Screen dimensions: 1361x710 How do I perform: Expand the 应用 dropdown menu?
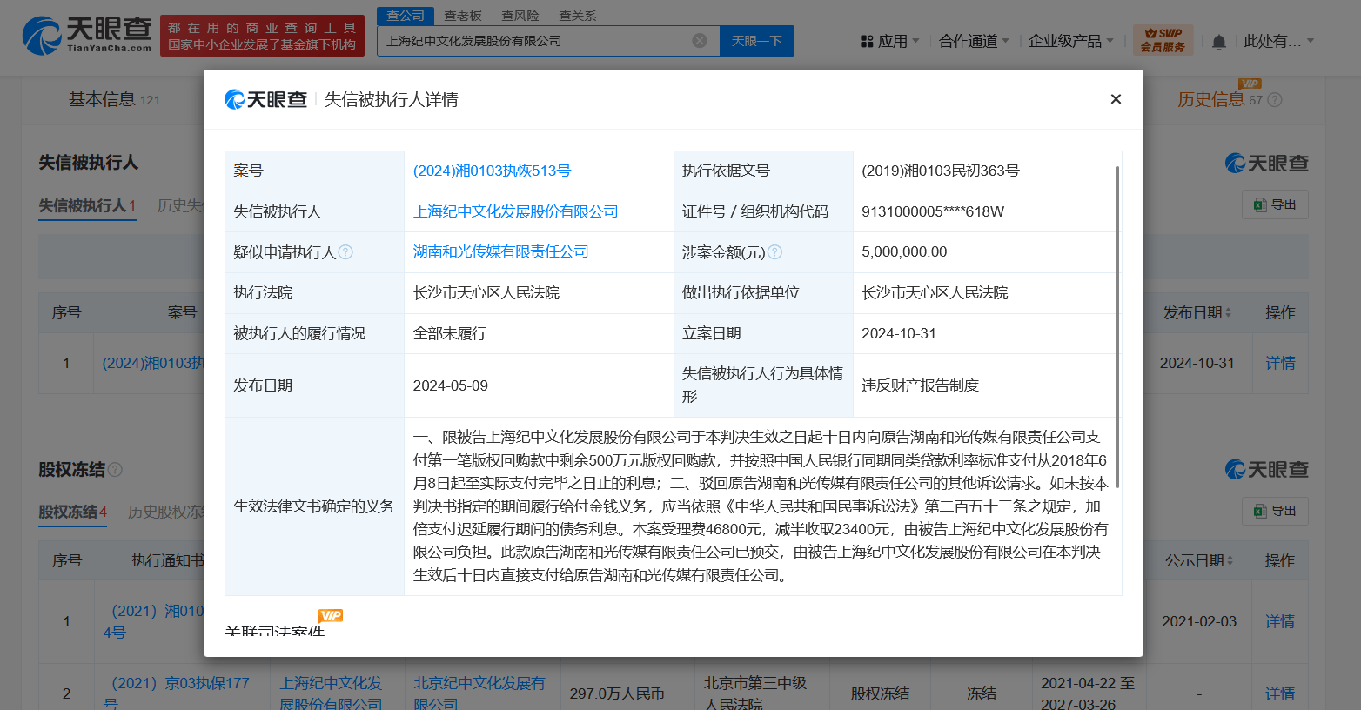(x=915, y=41)
